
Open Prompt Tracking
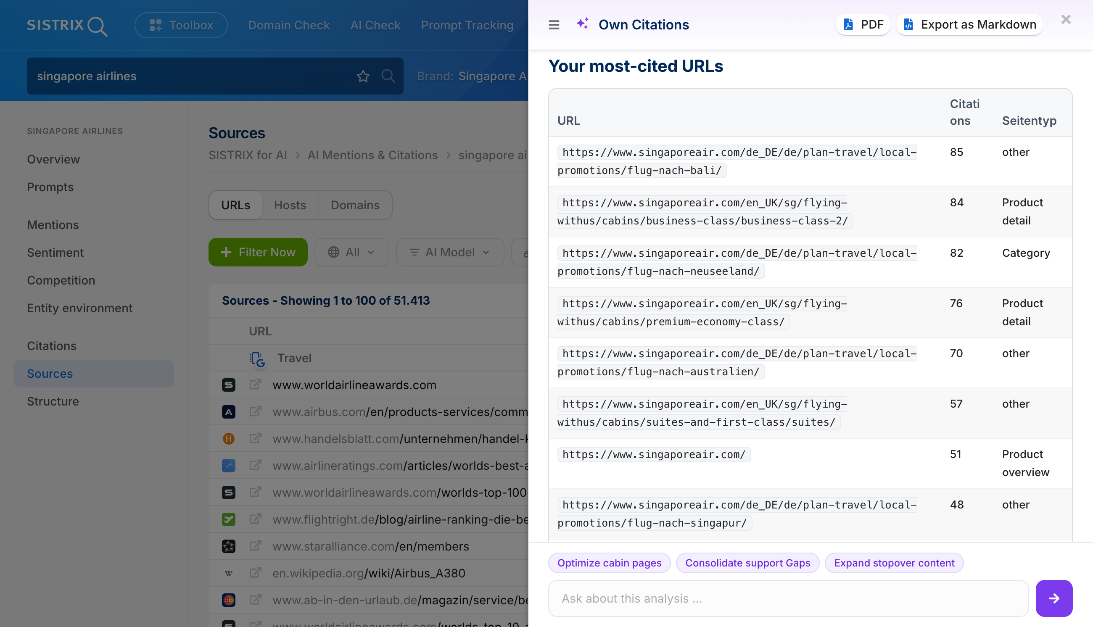point(467,25)
